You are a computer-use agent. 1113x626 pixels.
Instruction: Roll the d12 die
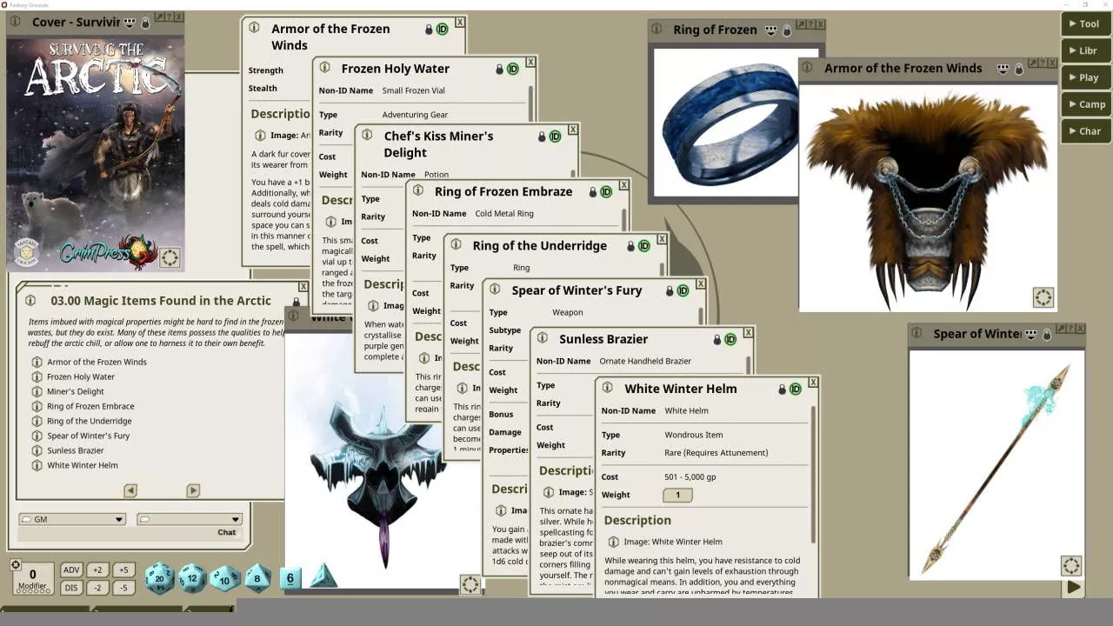tap(192, 578)
